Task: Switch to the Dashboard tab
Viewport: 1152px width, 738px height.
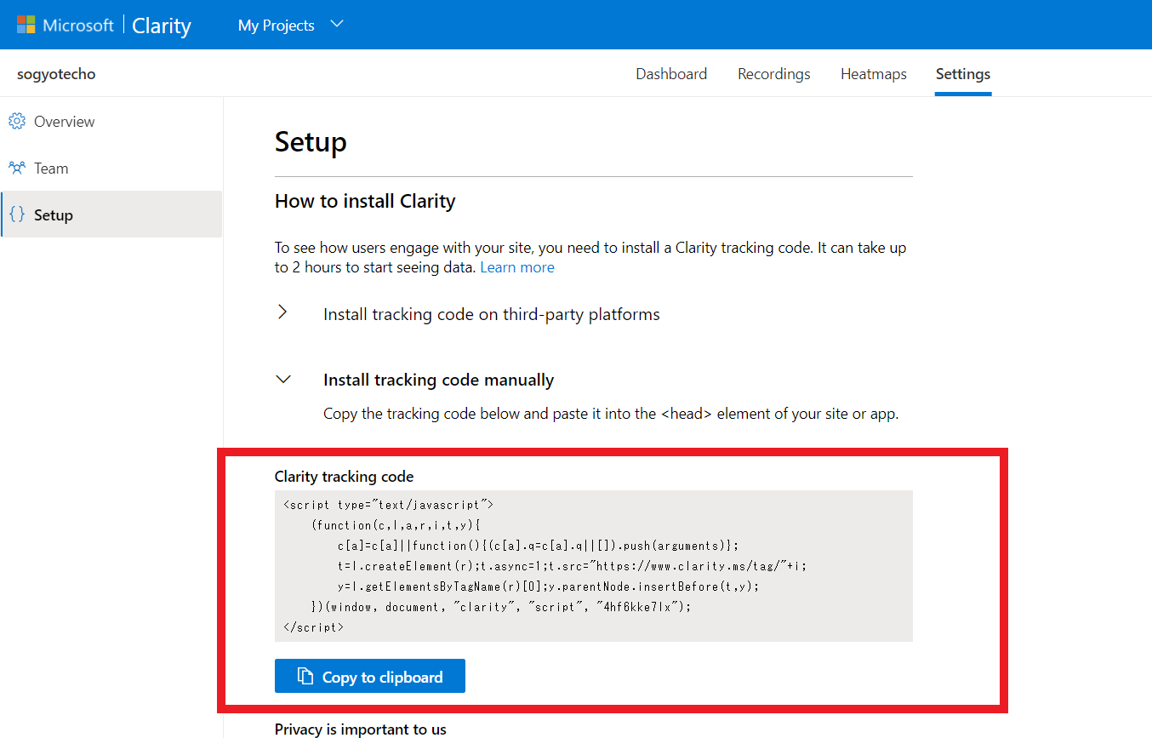Action: (x=671, y=74)
